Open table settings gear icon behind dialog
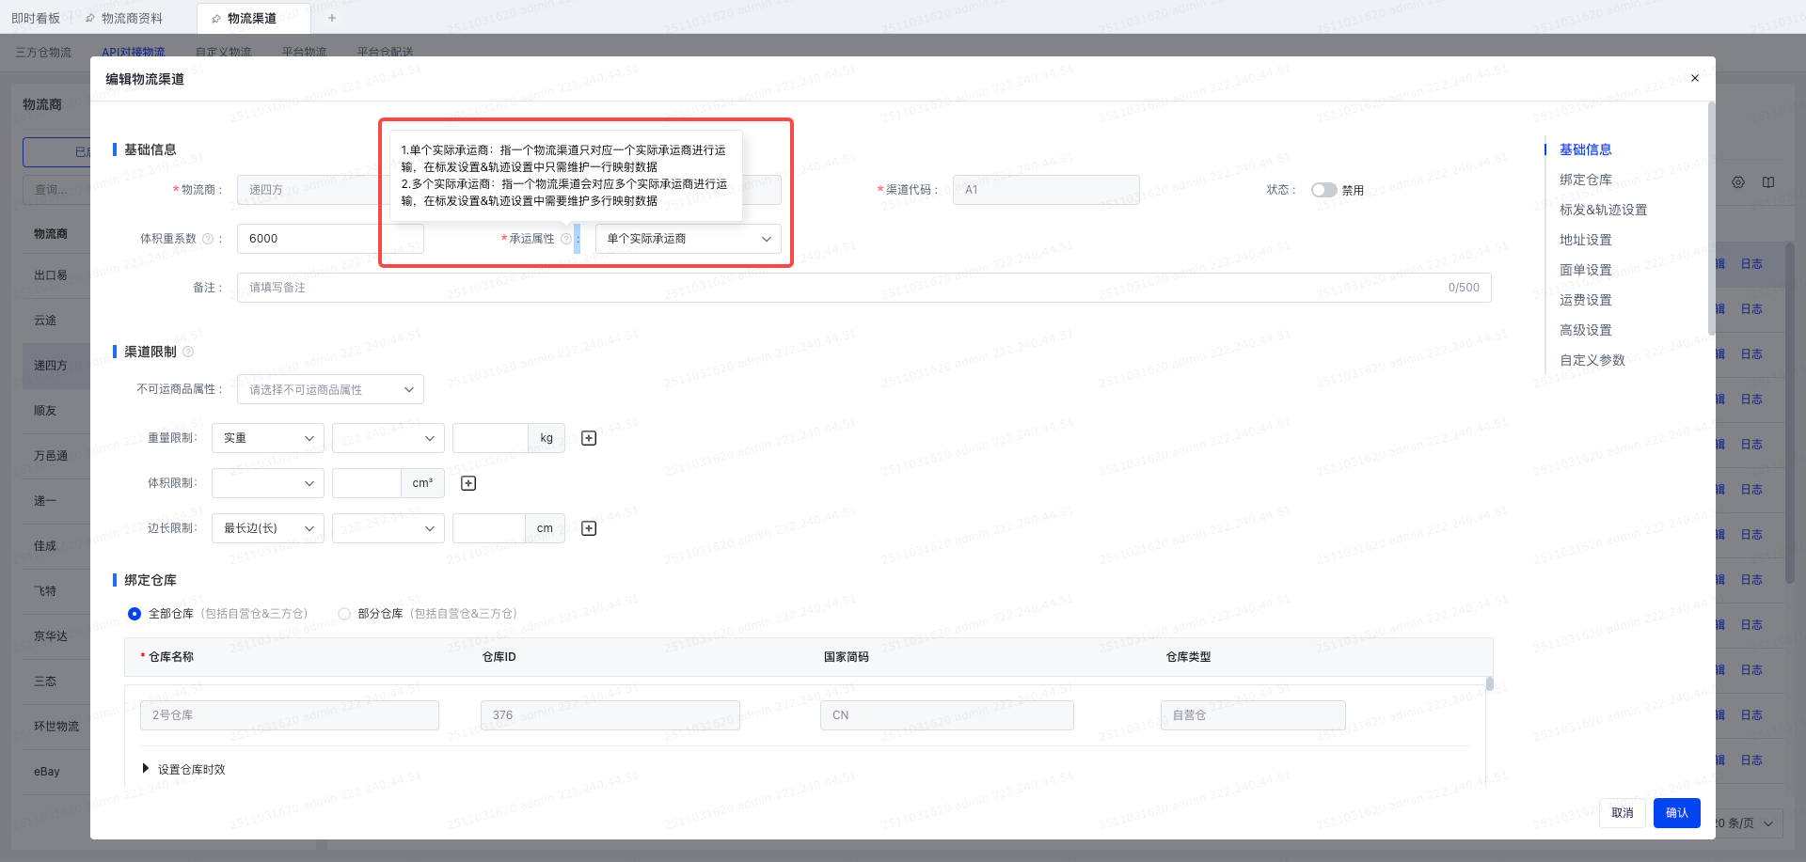This screenshot has height=862, width=1806. point(1738,182)
